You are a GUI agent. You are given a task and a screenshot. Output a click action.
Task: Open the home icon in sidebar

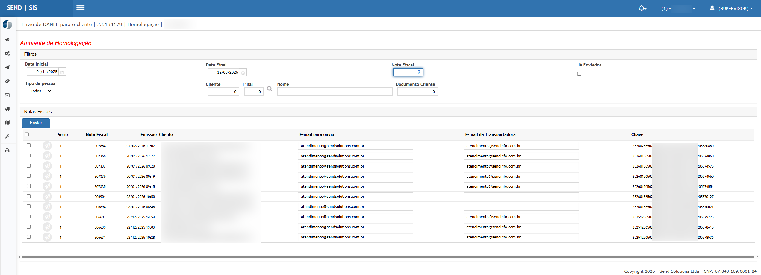tap(7, 40)
